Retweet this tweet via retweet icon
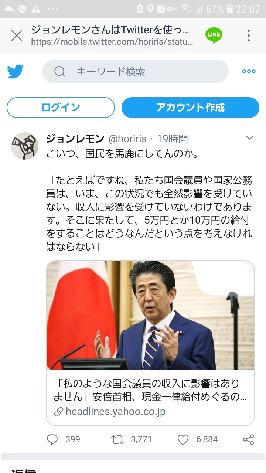This screenshot has height=473, width=266. point(117,439)
